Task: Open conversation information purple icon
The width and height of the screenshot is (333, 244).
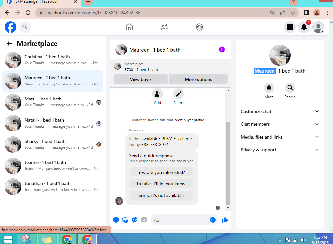Action: click(x=222, y=50)
